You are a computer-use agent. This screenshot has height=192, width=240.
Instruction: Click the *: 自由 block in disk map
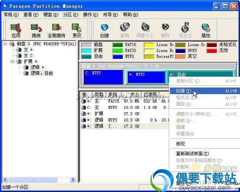201,74
